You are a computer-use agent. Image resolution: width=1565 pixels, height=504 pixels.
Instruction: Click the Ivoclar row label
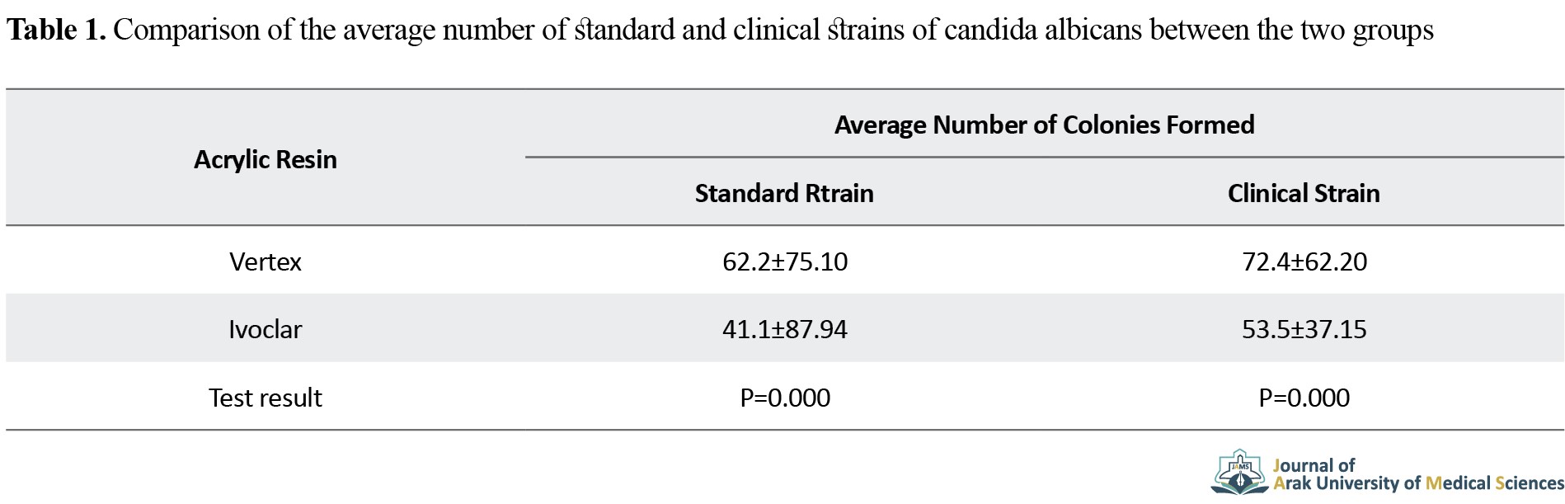click(266, 329)
